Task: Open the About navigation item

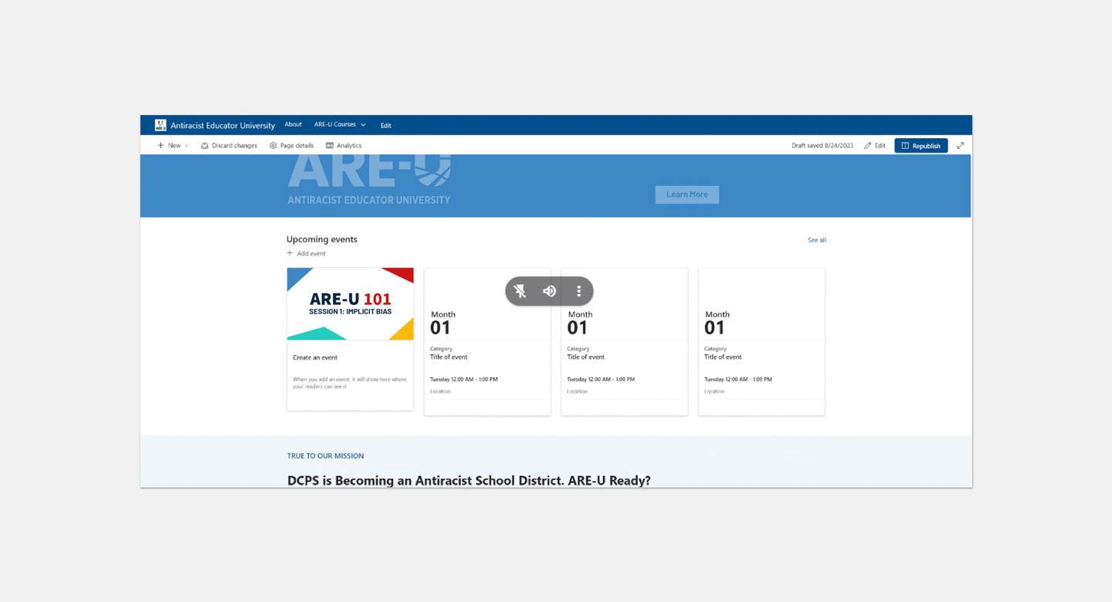Action: click(293, 125)
